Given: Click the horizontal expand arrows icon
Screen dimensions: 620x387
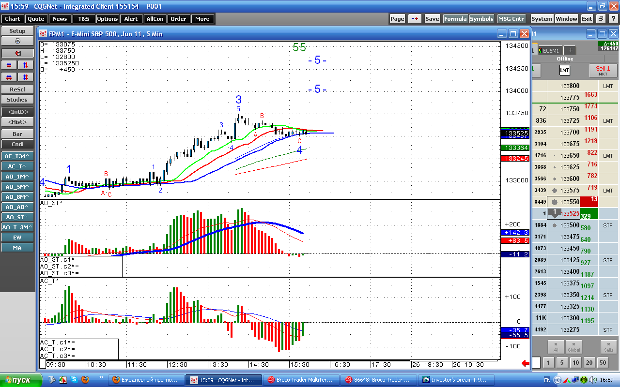Looking at the screenshot, I should tap(9, 65).
